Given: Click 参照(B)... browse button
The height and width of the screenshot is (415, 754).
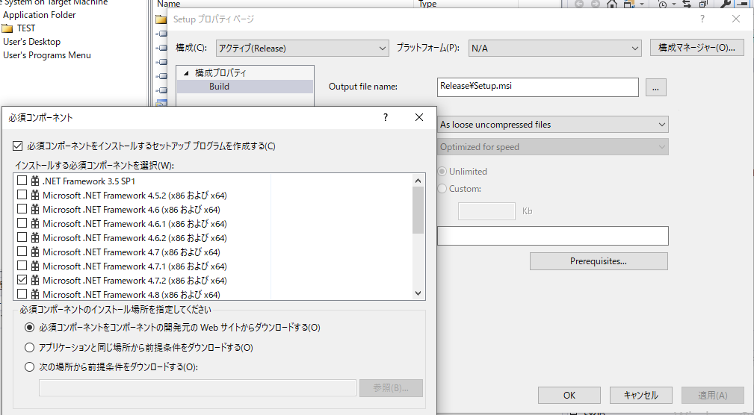Looking at the screenshot, I should pyautogui.click(x=391, y=388).
